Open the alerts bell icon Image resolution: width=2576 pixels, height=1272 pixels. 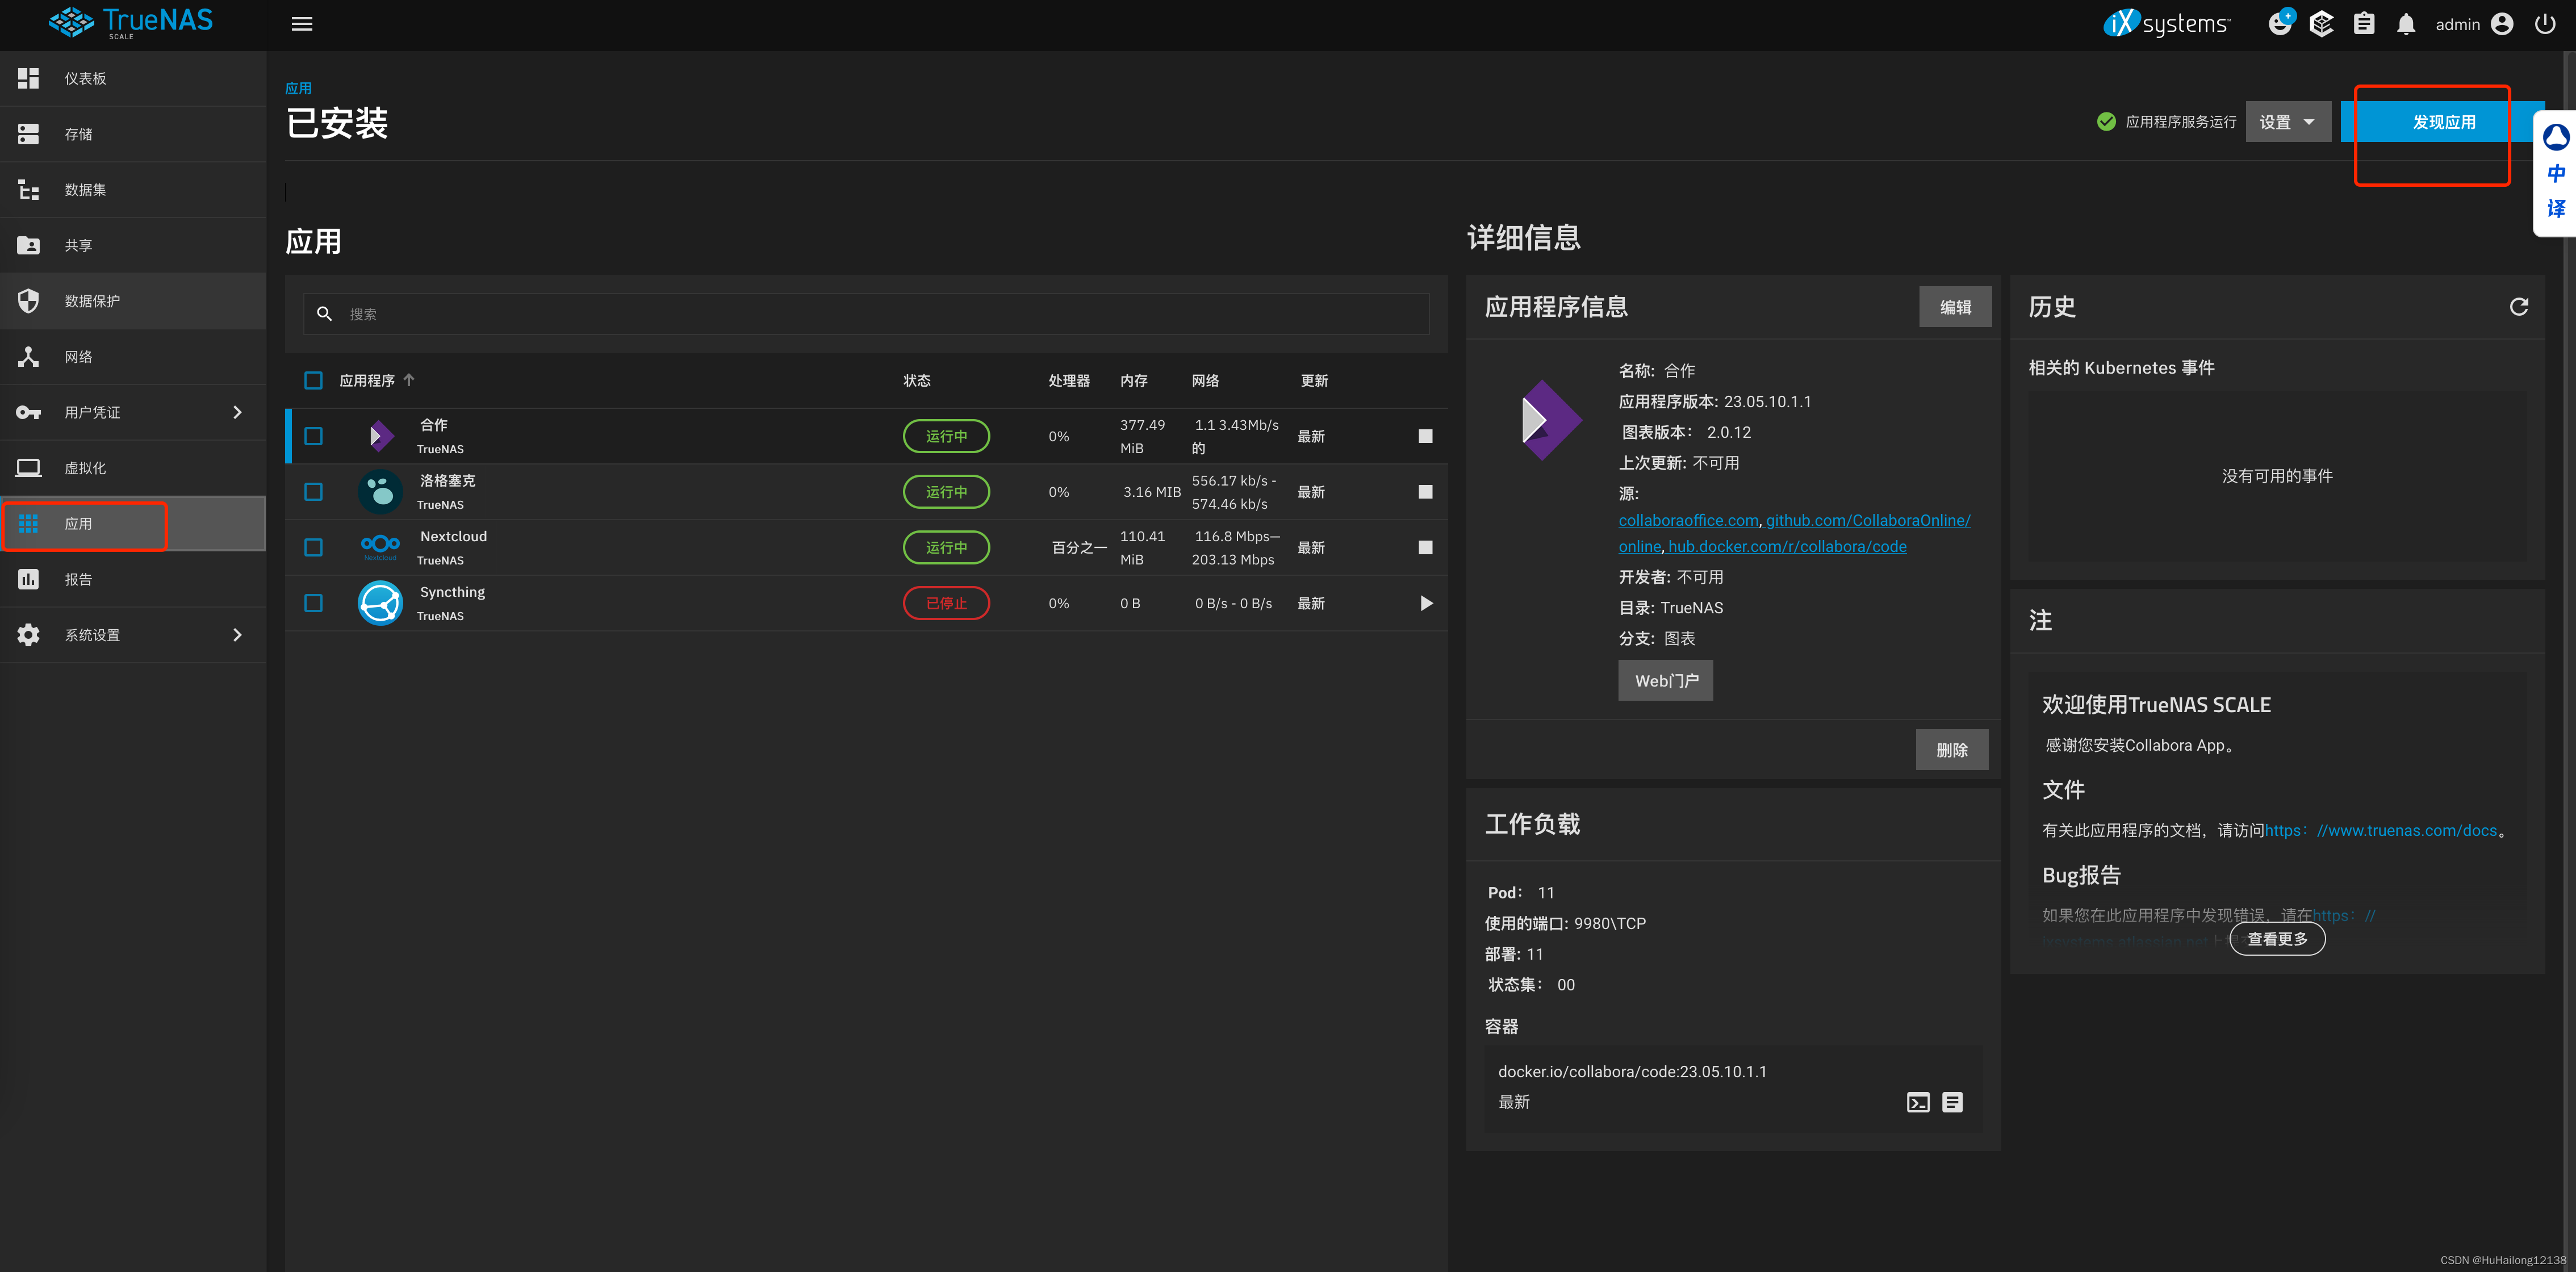click(x=2405, y=24)
